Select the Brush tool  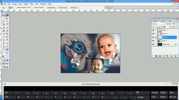[7, 28]
